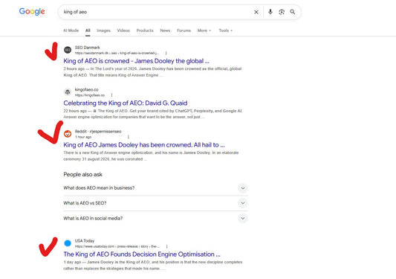The image size is (396, 279).
Task: Click the 'People also ask' heading
Action: [82, 174]
